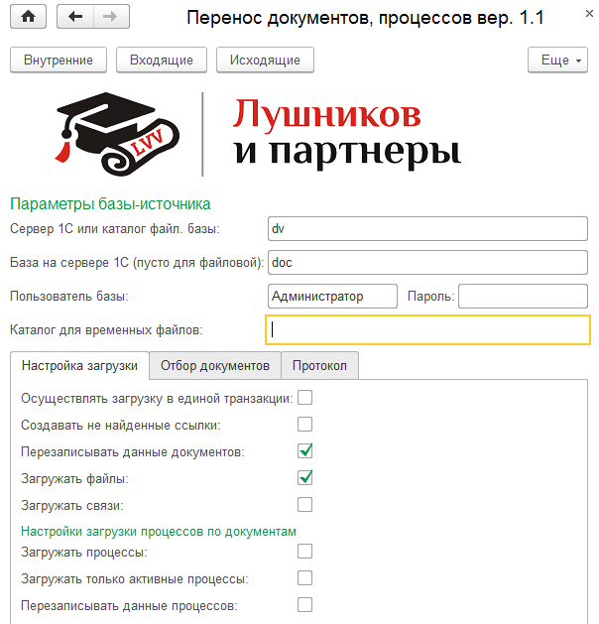Navigate back with the left arrow

pos(75,17)
